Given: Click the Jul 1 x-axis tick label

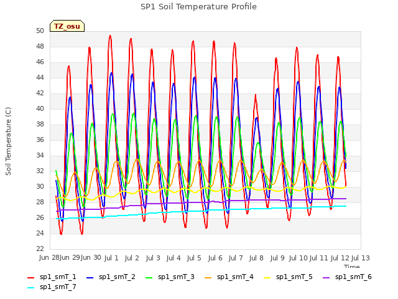Looking at the screenshot, I should pos(111,258).
